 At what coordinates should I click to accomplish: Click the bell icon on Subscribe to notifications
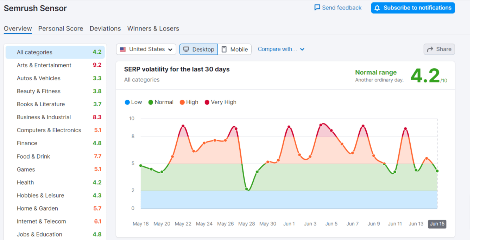click(x=378, y=8)
